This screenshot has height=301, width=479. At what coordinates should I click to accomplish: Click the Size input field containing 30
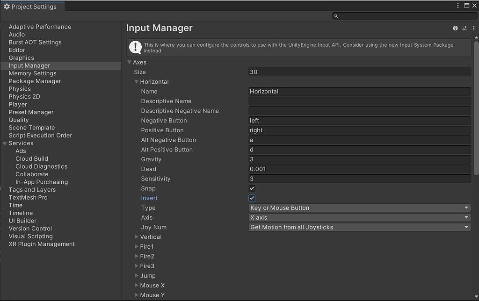pyautogui.click(x=359, y=72)
